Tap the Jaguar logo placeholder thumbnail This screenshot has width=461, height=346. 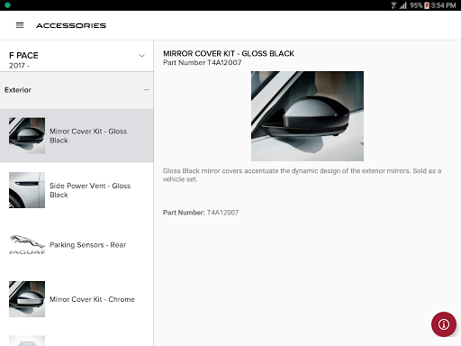(x=27, y=245)
